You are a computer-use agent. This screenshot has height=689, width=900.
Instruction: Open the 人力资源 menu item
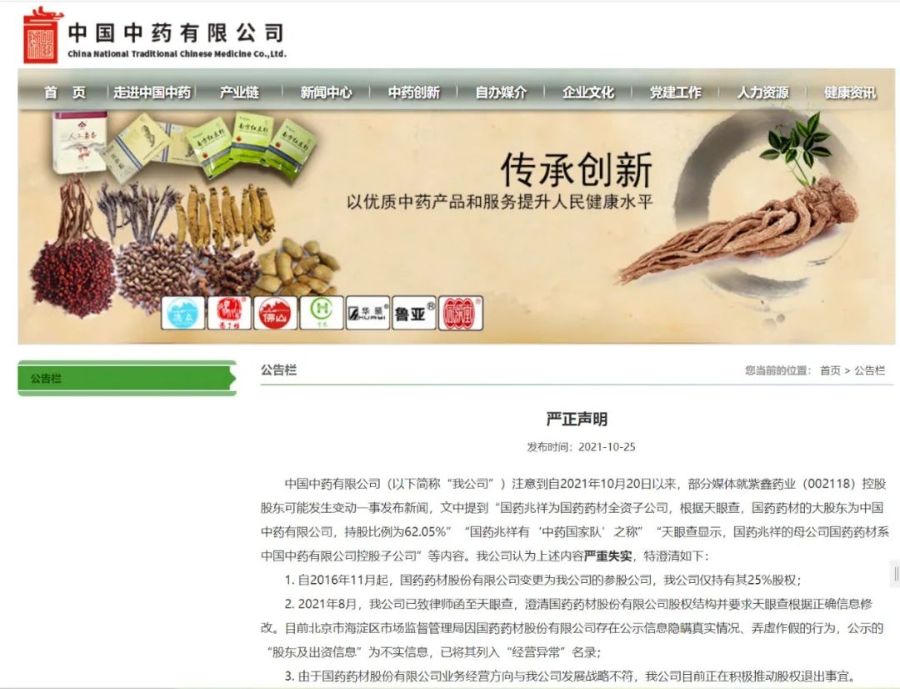tap(762, 92)
